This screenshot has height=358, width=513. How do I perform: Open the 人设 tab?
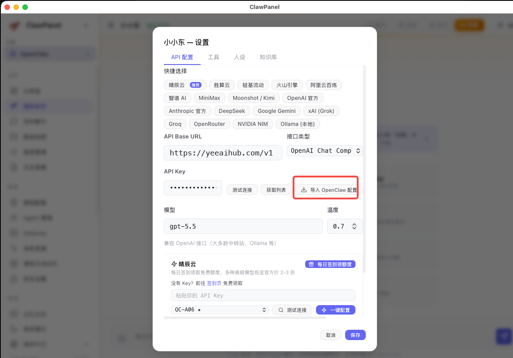240,57
